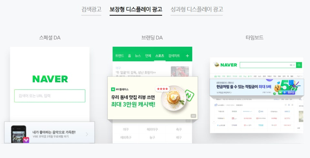Select the 보장형 디스플레이 광고 tab

[136, 9]
